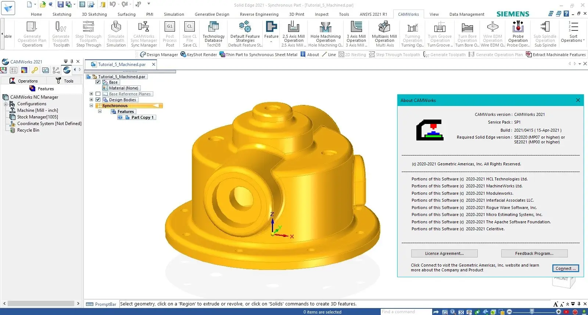Open the Solid Edge application button

pos(8,8)
